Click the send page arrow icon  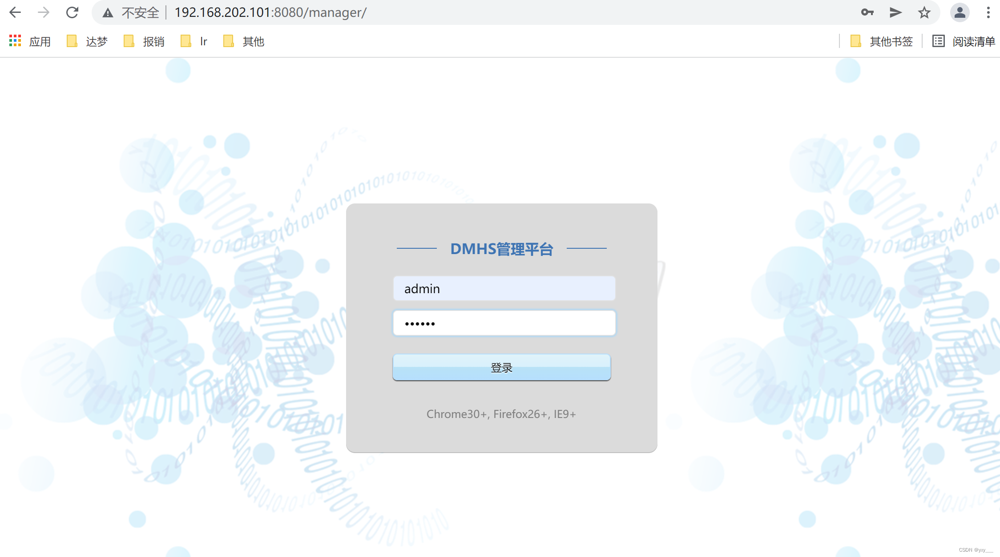(x=895, y=12)
